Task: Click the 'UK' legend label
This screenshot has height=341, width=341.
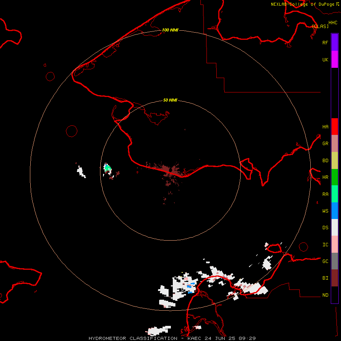Action: pyautogui.click(x=325, y=59)
